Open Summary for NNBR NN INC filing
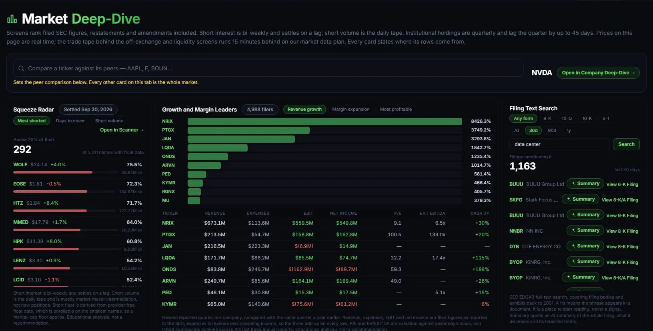This screenshot has width=653, height=331. click(x=585, y=230)
